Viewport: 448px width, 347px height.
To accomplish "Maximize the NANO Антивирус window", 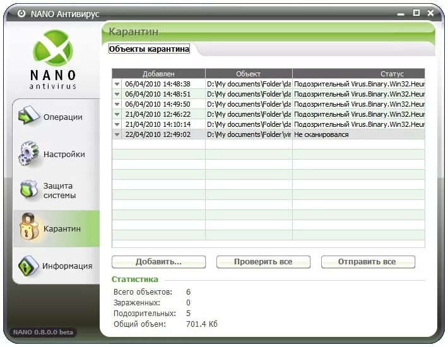I will [x=416, y=13].
